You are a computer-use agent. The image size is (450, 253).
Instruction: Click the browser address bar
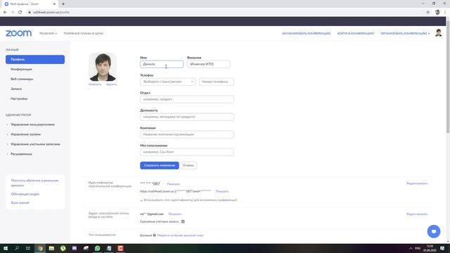tap(224, 13)
